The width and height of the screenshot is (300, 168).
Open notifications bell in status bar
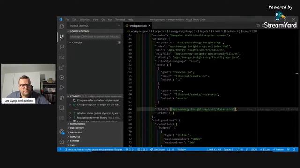(x=294, y=149)
